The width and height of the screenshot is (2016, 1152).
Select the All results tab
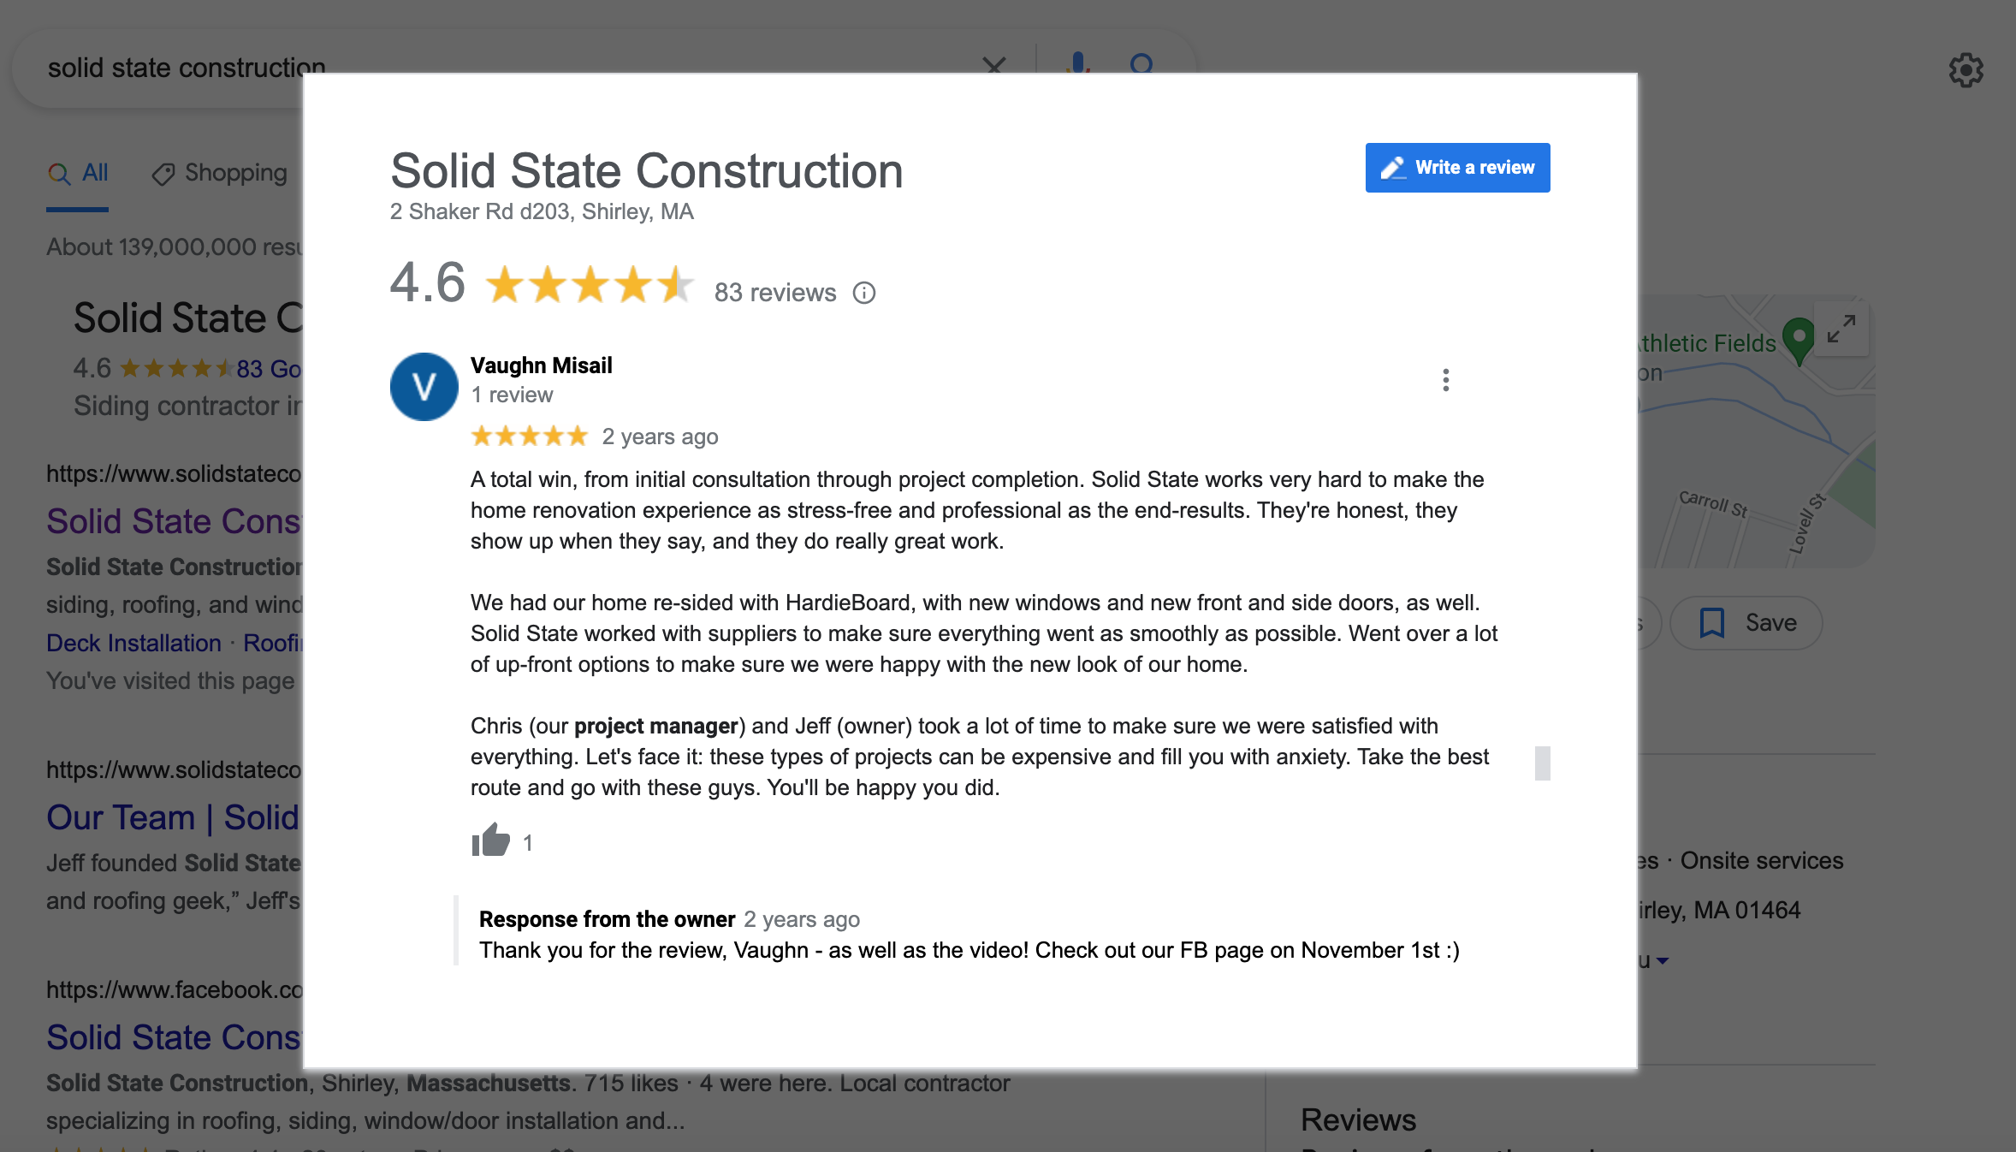coord(78,173)
